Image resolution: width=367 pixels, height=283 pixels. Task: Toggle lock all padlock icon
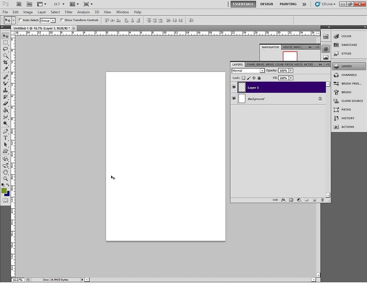[x=259, y=78]
